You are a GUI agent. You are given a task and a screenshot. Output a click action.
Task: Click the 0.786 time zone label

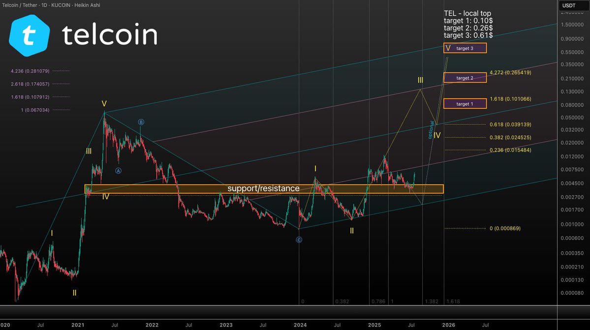coord(378,301)
